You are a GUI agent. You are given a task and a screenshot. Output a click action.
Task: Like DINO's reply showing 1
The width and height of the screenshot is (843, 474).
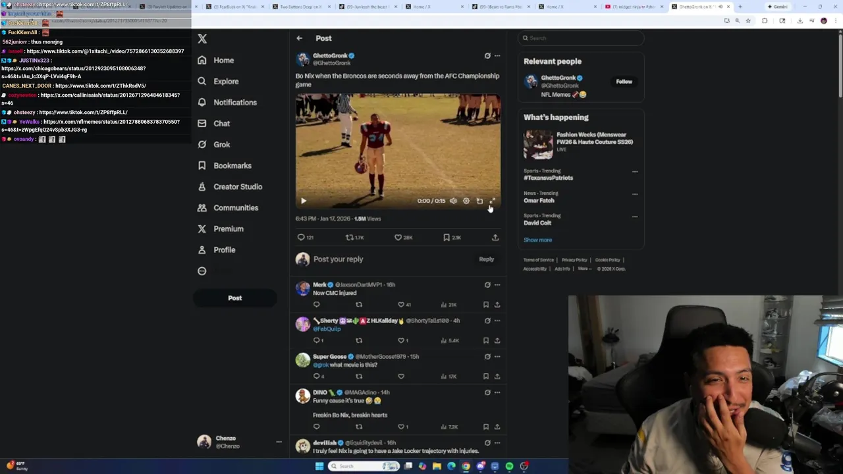[404, 427]
